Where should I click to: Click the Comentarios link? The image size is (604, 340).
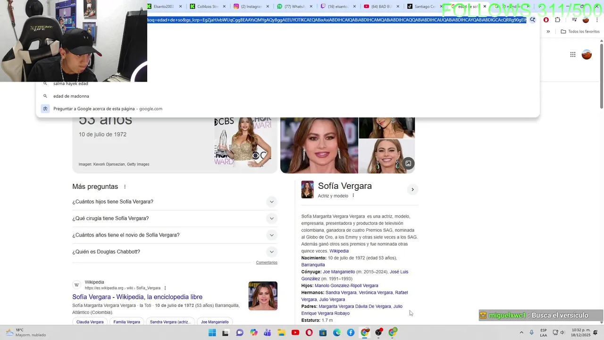267,263
